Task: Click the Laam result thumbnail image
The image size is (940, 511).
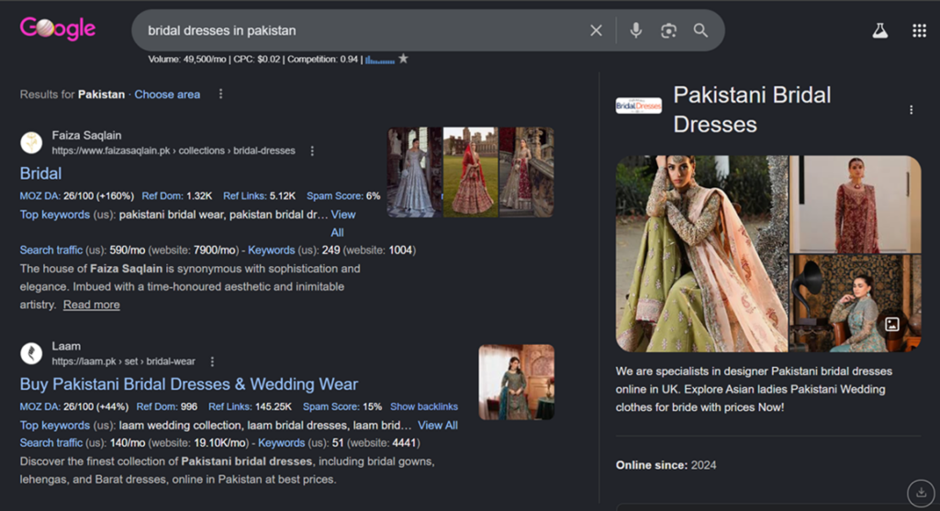Action: (x=516, y=382)
